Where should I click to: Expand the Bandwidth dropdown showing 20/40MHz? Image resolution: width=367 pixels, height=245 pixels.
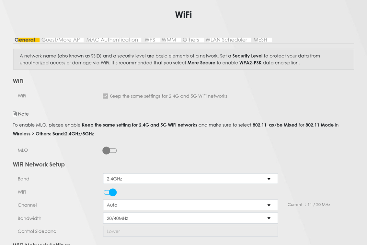pyautogui.click(x=190, y=218)
